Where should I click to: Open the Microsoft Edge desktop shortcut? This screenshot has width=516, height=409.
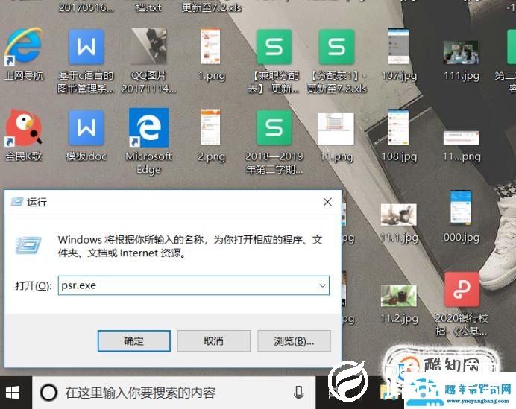[x=148, y=127]
